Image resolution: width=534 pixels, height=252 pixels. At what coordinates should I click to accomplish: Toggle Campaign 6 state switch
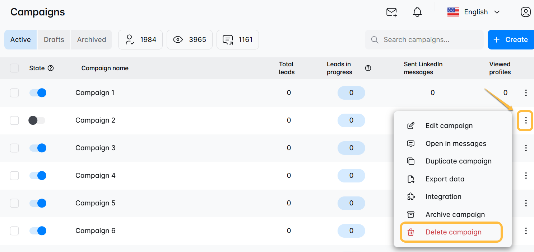point(38,231)
